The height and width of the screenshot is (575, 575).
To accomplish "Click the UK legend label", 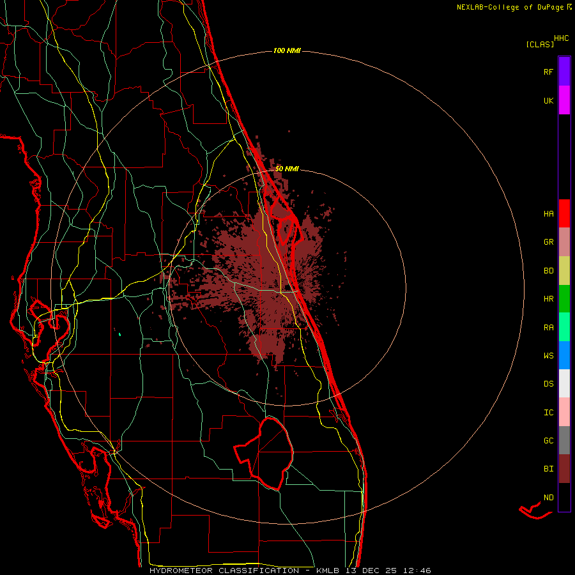I will [548, 100].
